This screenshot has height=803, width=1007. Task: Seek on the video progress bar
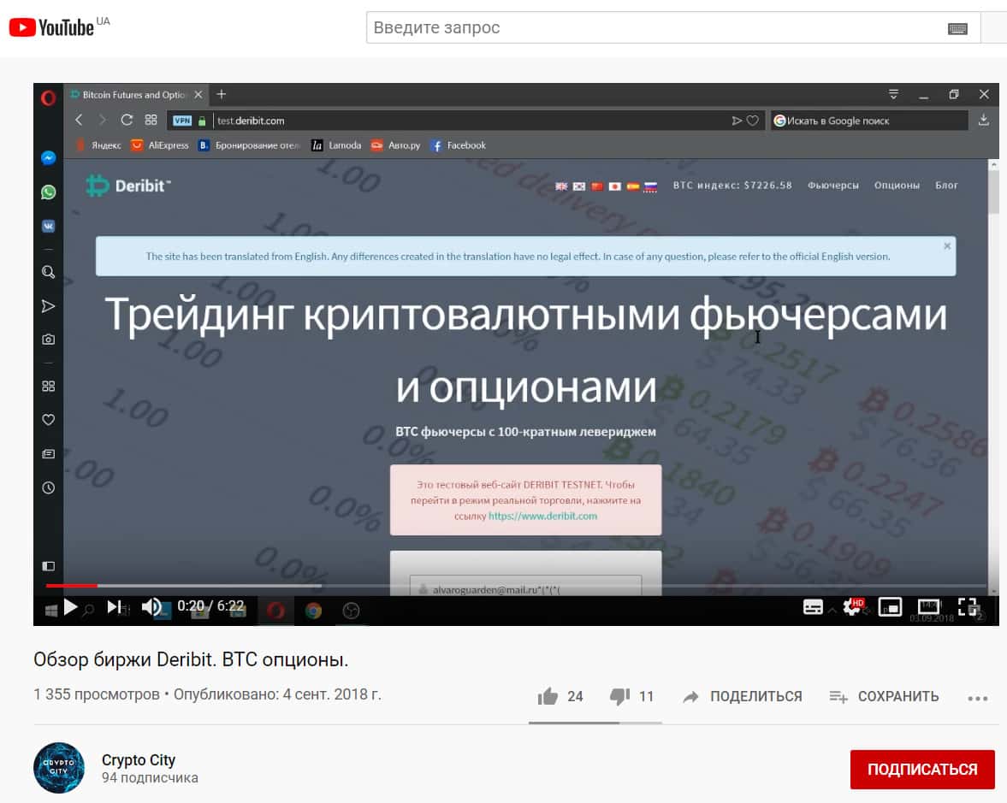[x=516, y=586]
